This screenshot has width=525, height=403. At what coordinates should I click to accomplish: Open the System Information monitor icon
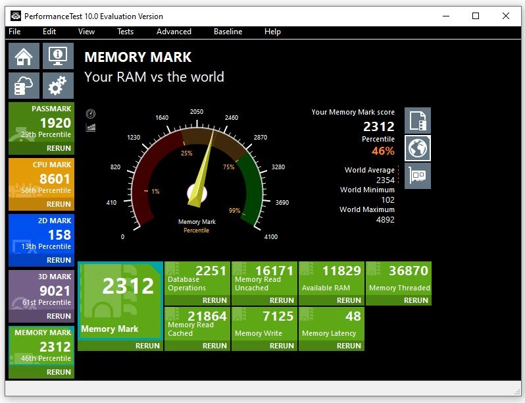[x=58, y=56]
